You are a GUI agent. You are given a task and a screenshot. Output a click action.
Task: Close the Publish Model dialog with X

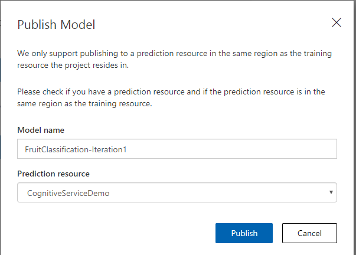click(337, 22)
